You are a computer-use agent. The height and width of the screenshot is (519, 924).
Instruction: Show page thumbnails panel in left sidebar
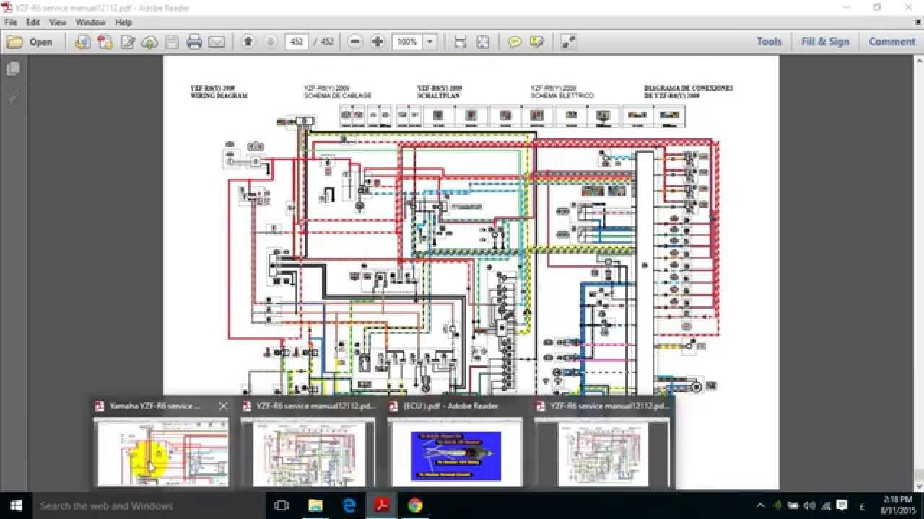pos(13,69)
